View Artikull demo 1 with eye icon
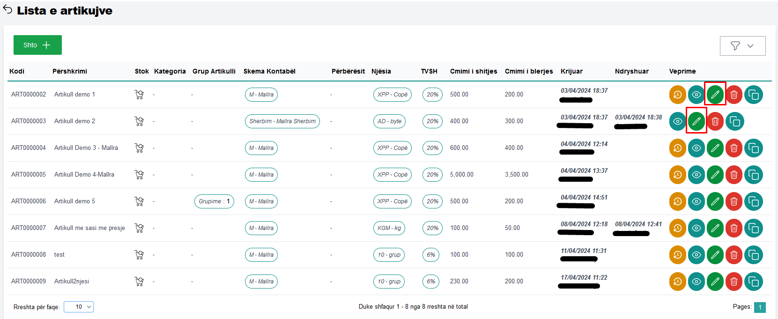This screenshot has height=319, width=778. click(x=696, y=95)
